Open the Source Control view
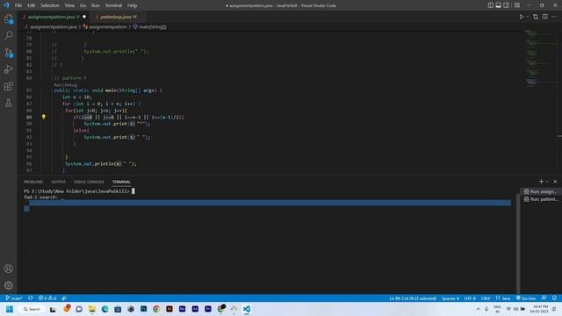 pos(9,53)
